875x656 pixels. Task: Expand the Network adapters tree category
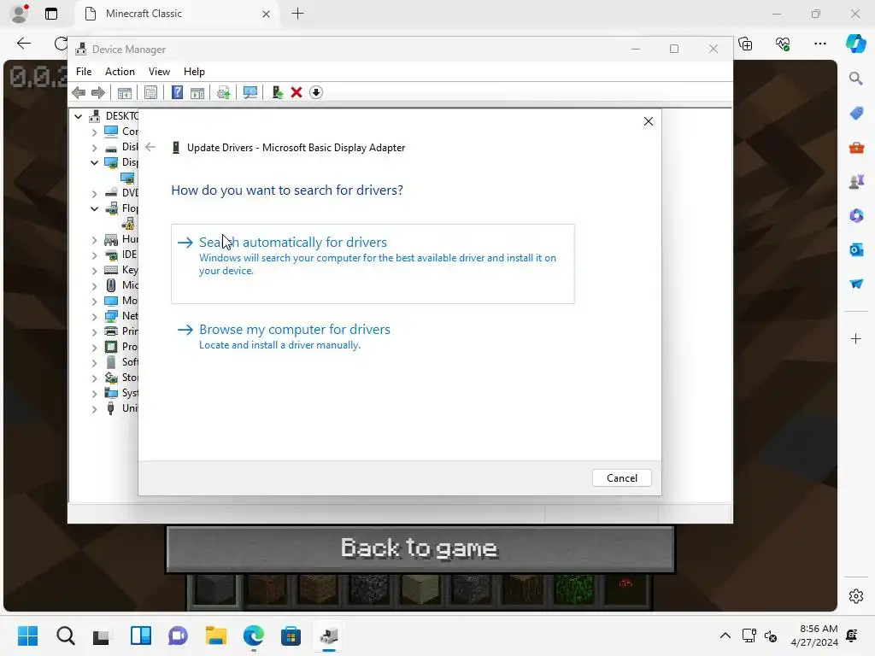pos(94,316)
